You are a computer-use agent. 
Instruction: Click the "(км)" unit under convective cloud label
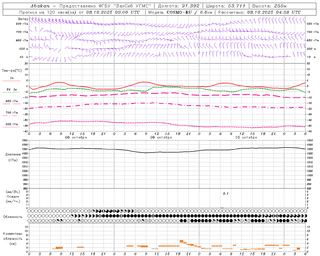point(13,243)
